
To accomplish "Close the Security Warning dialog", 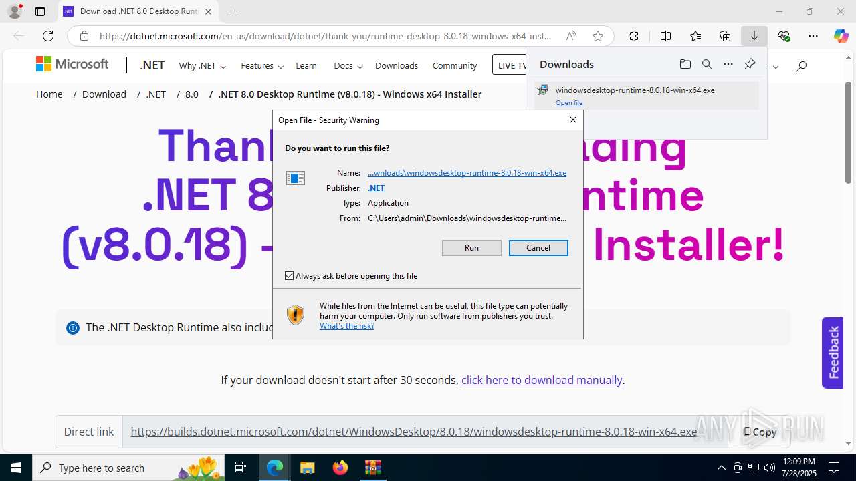I will [572, 120].
